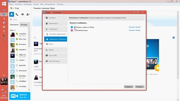Screen dimensions: 180x101
Task: Open the Skype menu in menu bar
Action: click(x=11, y=4)
